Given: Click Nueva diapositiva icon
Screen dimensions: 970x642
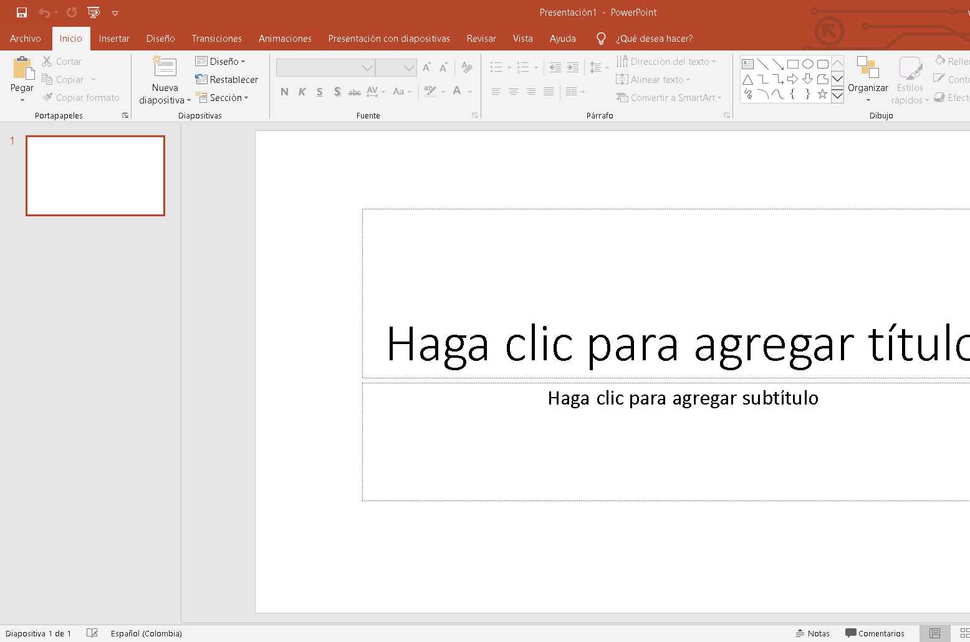Looking at the screenshot, I should click(165, 67).
